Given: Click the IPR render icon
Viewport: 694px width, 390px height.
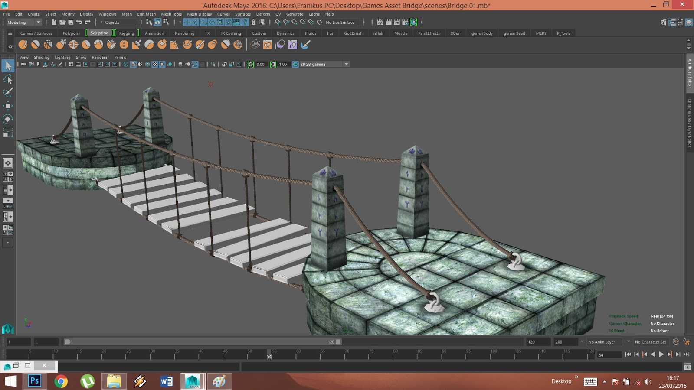Looking at the screenshot, I should click(x=397, y=22).
